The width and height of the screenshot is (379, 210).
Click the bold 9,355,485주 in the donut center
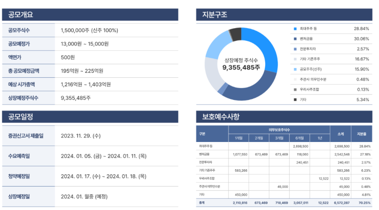[x=241, y=68]
